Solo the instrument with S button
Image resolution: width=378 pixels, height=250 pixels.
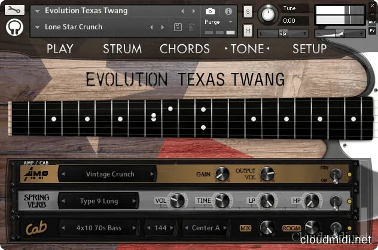click(248, 12)
